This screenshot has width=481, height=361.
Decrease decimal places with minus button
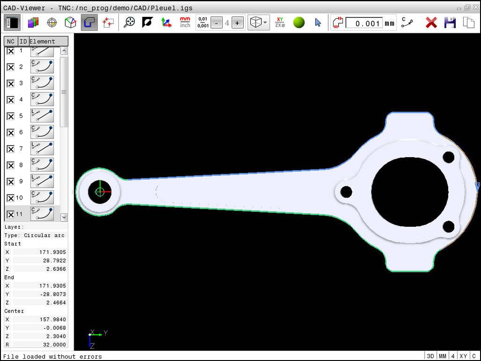pyautogui.click(x=217, y=23)
